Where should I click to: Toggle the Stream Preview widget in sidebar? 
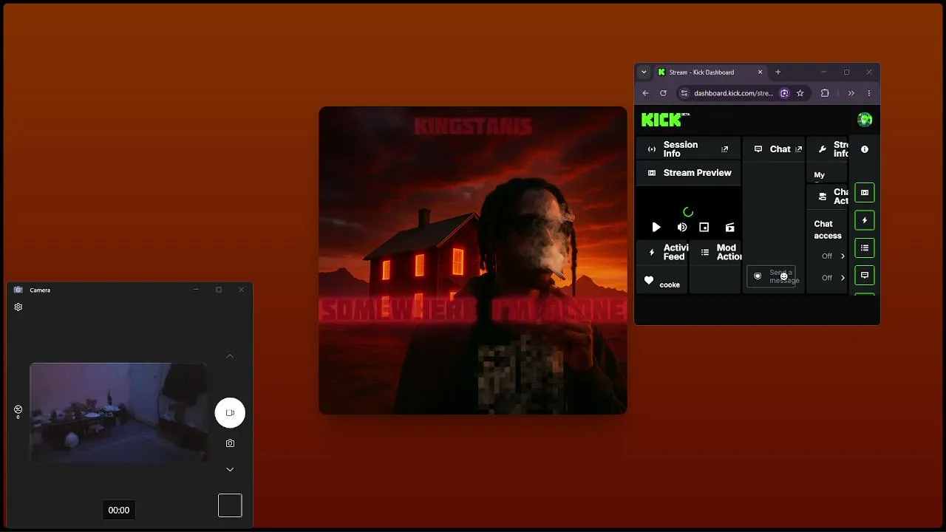865,193
